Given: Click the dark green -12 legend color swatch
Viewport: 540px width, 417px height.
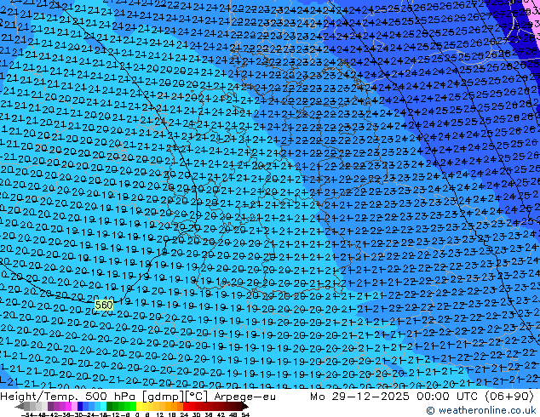Looking at the screenshot, I should point(110,406).
